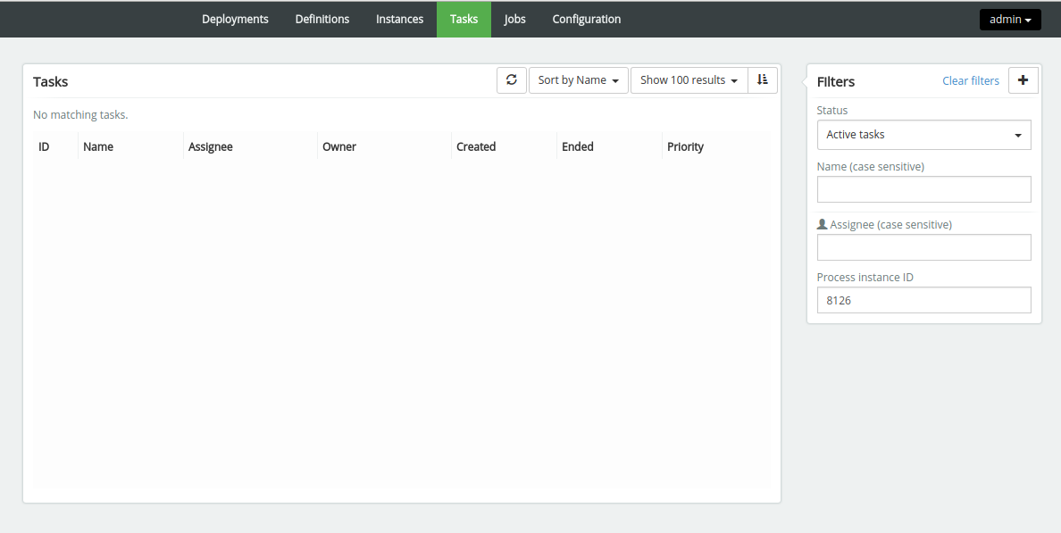The height and width of the screenshot is (533, 1061).
Task: Navigate to the Jobs tab
Action: pos(515,19)
